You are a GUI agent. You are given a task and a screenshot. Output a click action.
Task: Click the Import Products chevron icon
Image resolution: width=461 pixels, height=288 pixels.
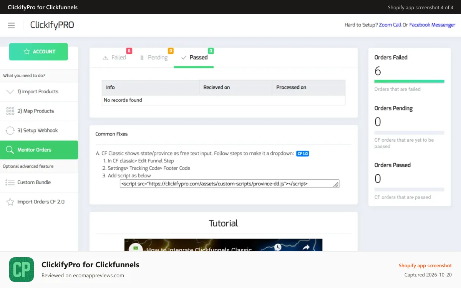click(x=10, y=92)
